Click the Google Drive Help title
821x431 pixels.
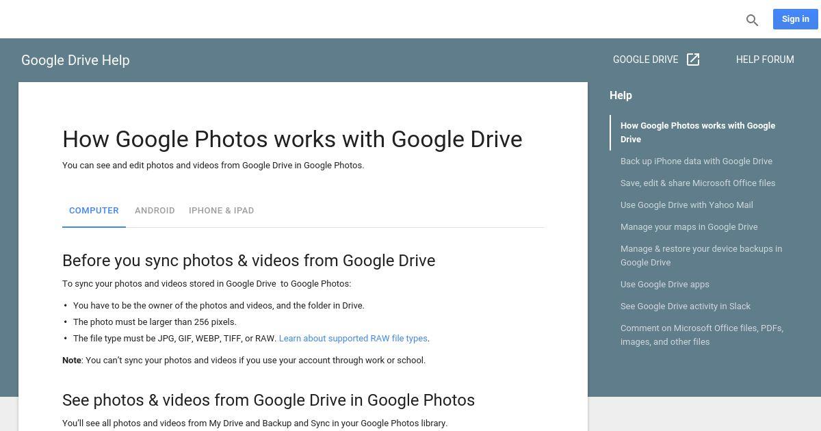(75, 60)
